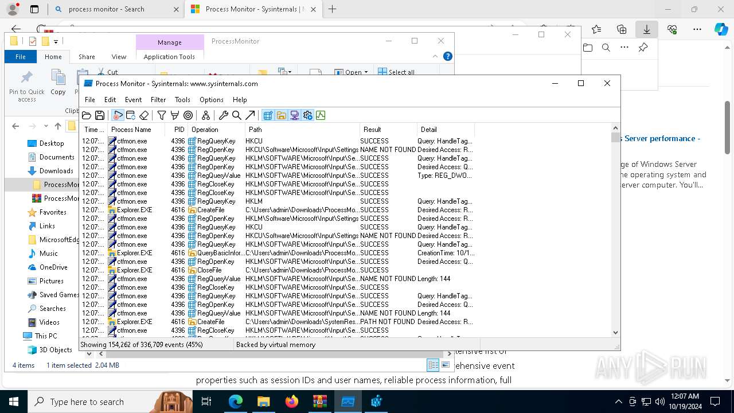Toggle the Autoscroll button
The image size is (734, 413).
point(131,115)
